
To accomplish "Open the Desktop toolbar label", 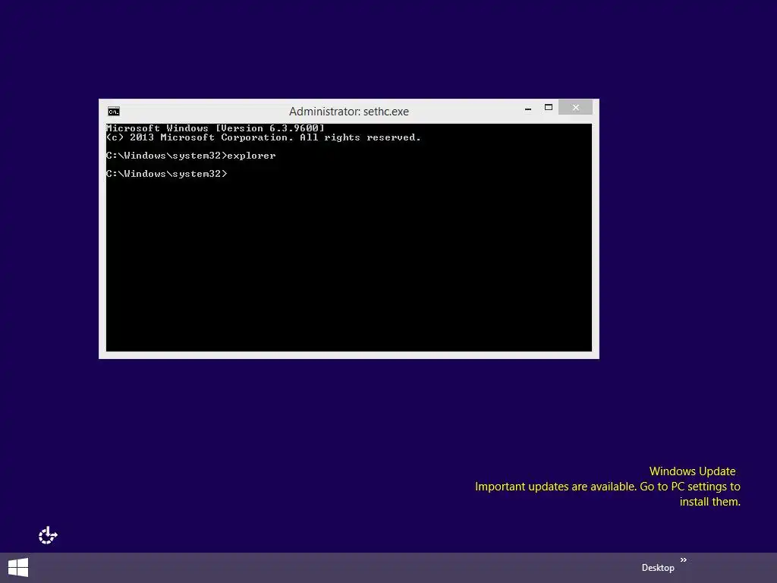I will pos(658,568).
